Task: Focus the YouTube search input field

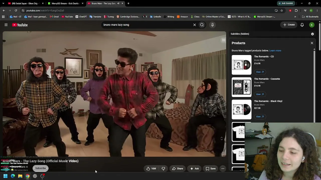Action: [147, 25]
